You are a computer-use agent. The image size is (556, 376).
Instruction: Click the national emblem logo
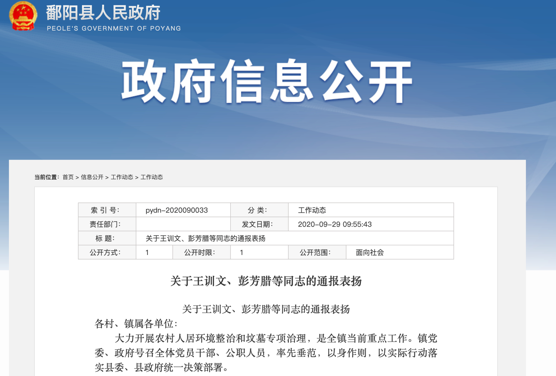pyautogui.click(x=23, y=16)
